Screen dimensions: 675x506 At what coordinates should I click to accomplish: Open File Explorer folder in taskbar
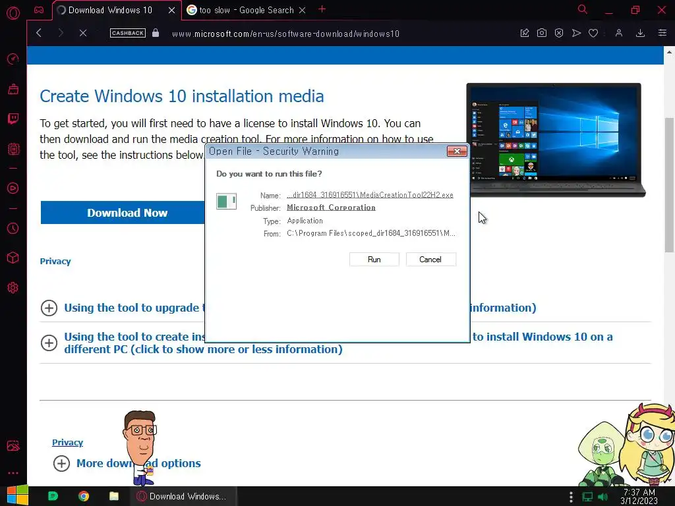coord(113,496)
